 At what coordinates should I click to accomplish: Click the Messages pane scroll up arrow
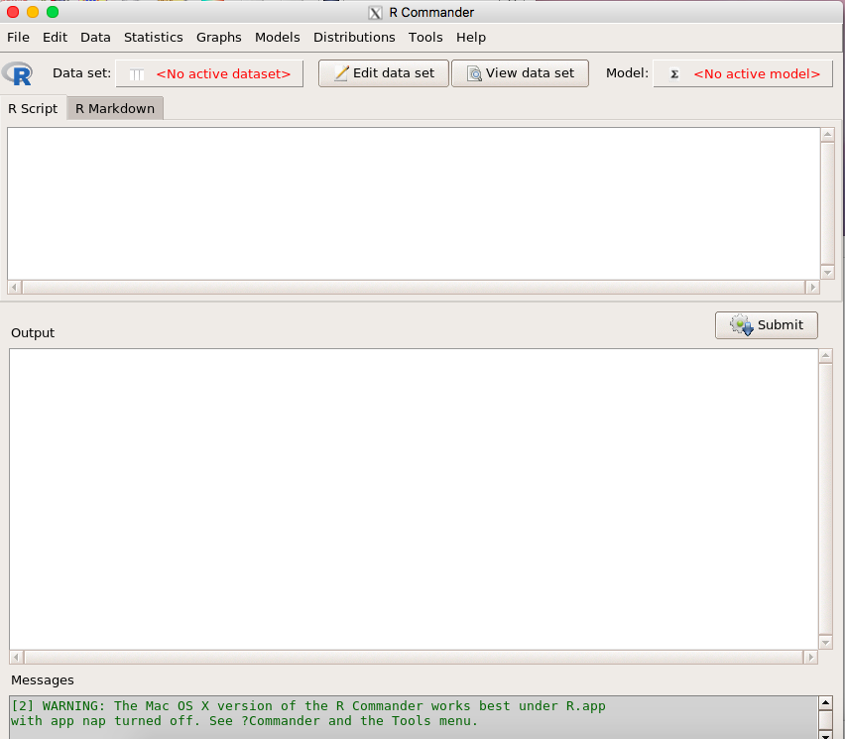click(825, 703)
